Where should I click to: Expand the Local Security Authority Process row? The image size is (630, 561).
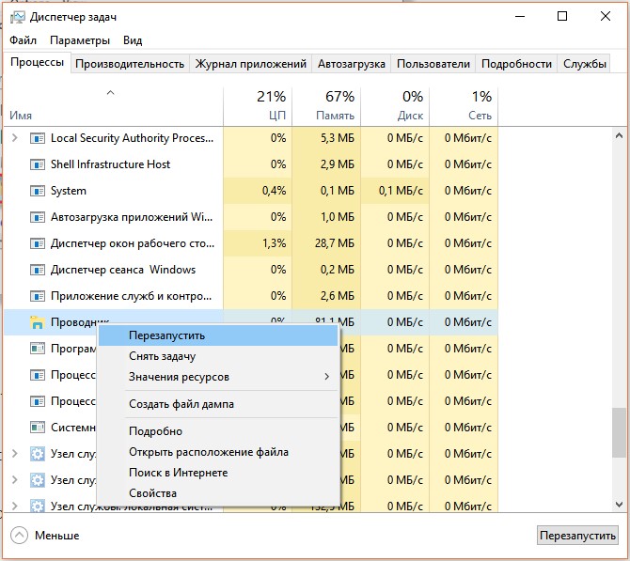click(x=15, y=138)
